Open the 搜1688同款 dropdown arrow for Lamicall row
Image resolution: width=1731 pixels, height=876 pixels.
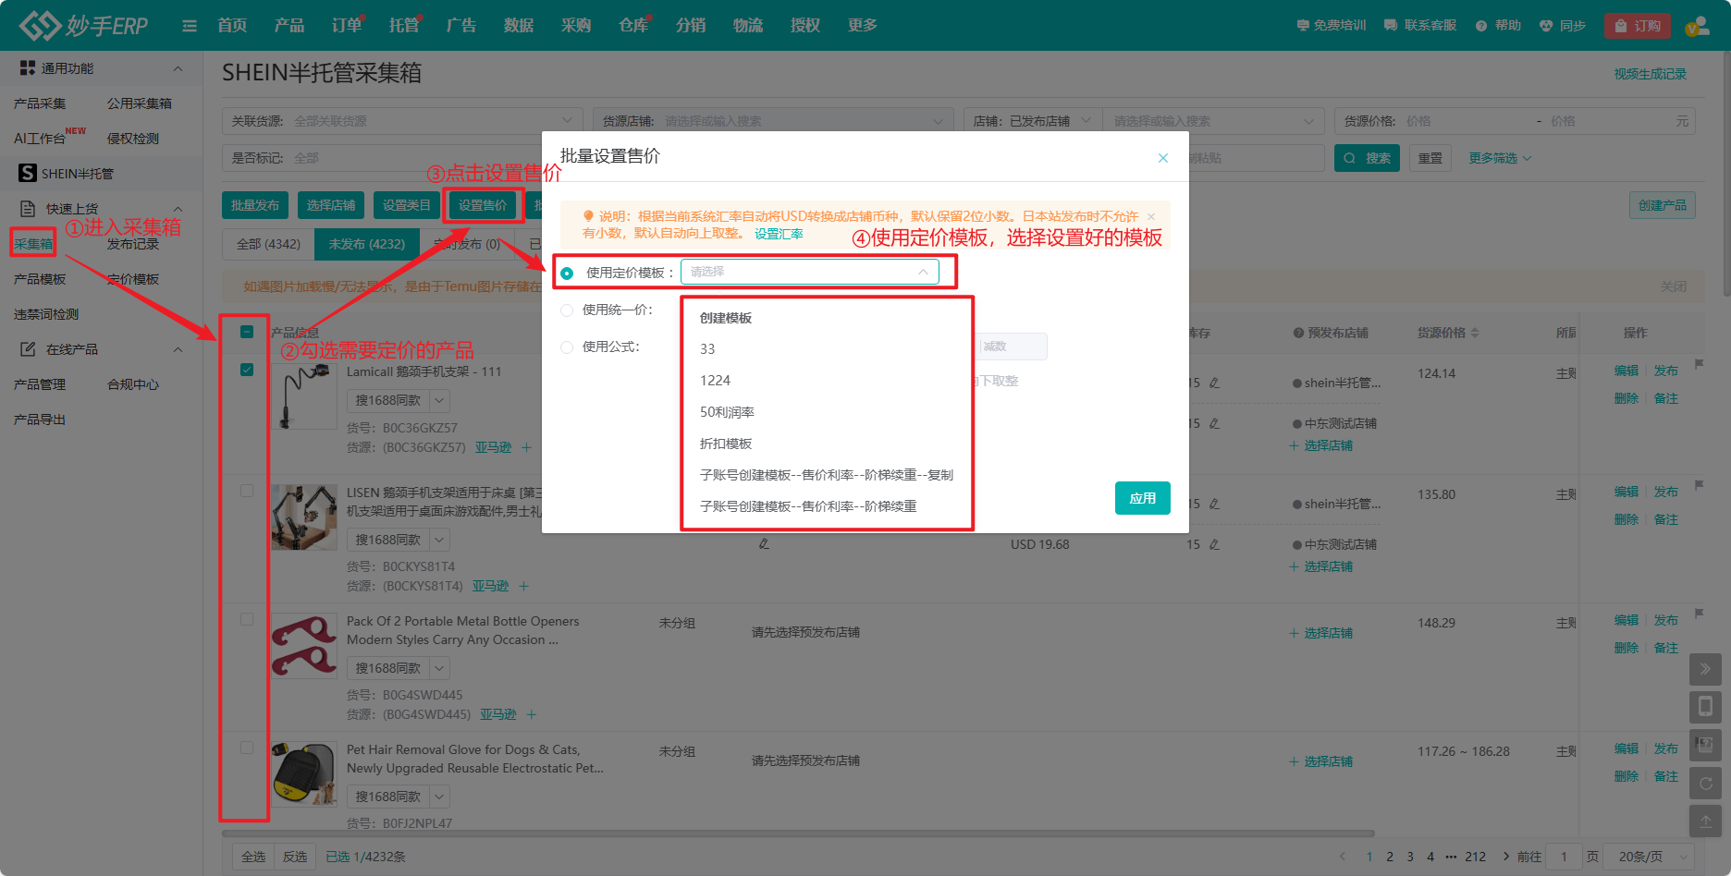click(440, 400)
